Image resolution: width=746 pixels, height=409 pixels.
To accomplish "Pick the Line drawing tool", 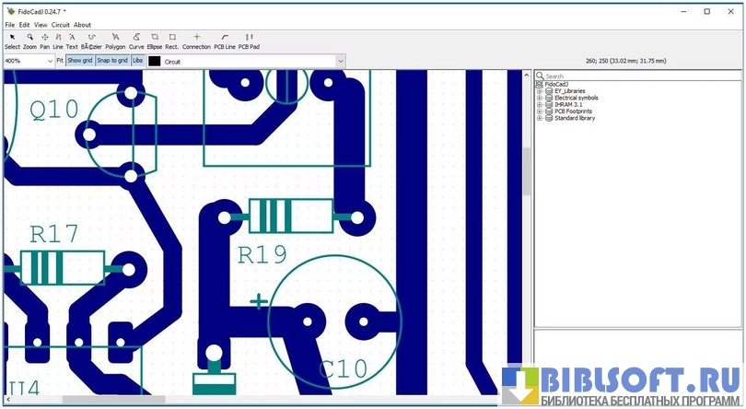I will 58,41.
